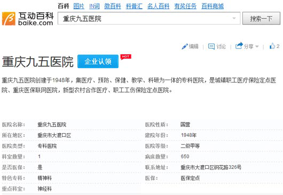
Task: Click the 讨论 discussion link
Action: (x=221, y=46)
